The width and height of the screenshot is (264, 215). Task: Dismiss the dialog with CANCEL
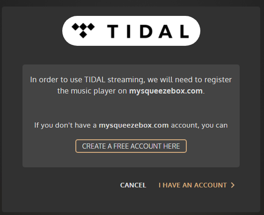[133, 185]
